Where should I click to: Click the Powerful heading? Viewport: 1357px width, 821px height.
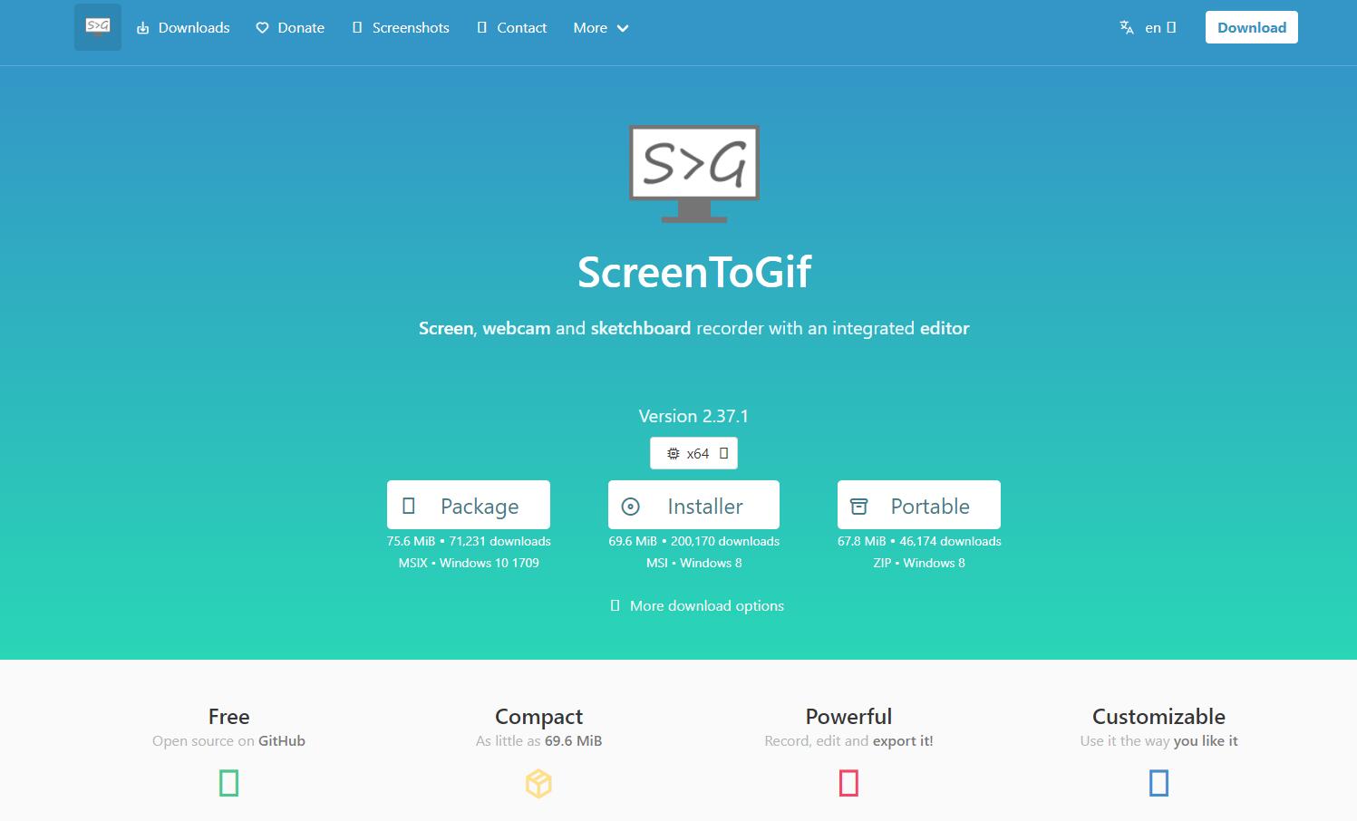(x=848, y=716)
